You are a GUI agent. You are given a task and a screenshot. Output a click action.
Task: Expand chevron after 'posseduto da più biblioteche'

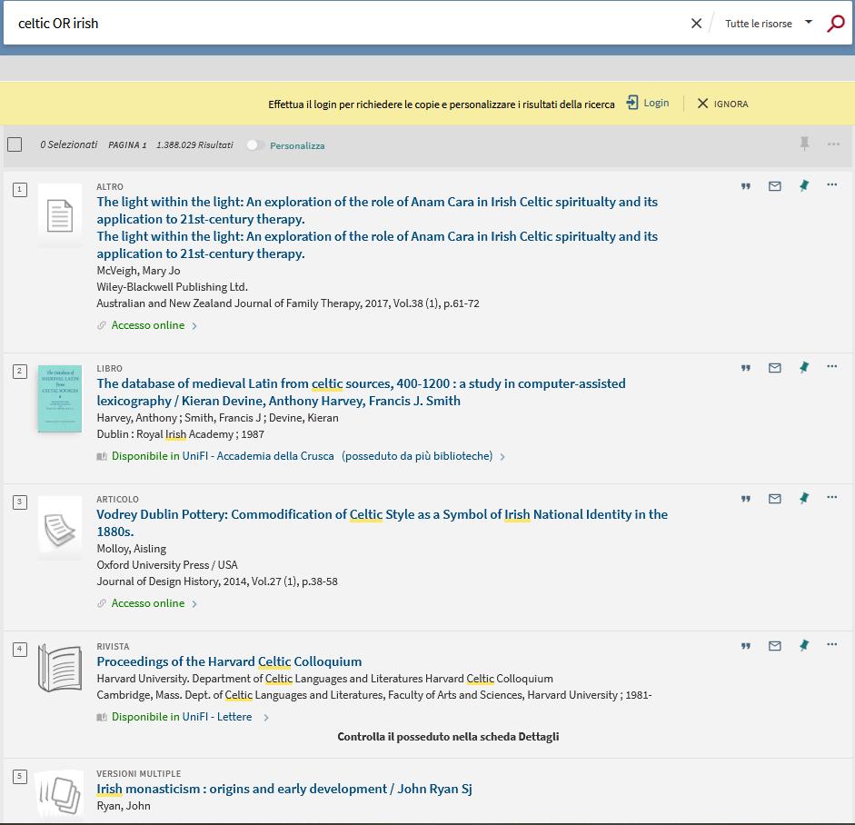502,457
